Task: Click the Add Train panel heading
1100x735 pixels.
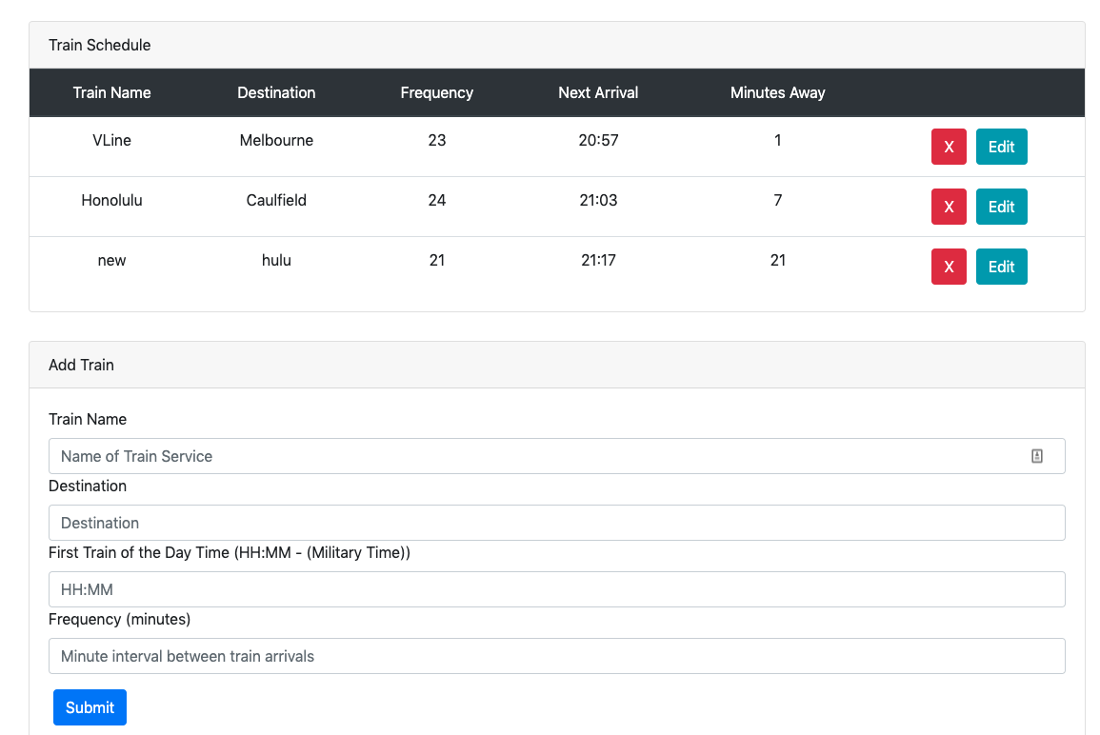Action: pyautogui.click(x=81, y=365)
